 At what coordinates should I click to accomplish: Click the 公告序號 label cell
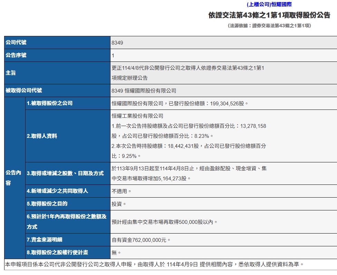[x=57, y=55]
